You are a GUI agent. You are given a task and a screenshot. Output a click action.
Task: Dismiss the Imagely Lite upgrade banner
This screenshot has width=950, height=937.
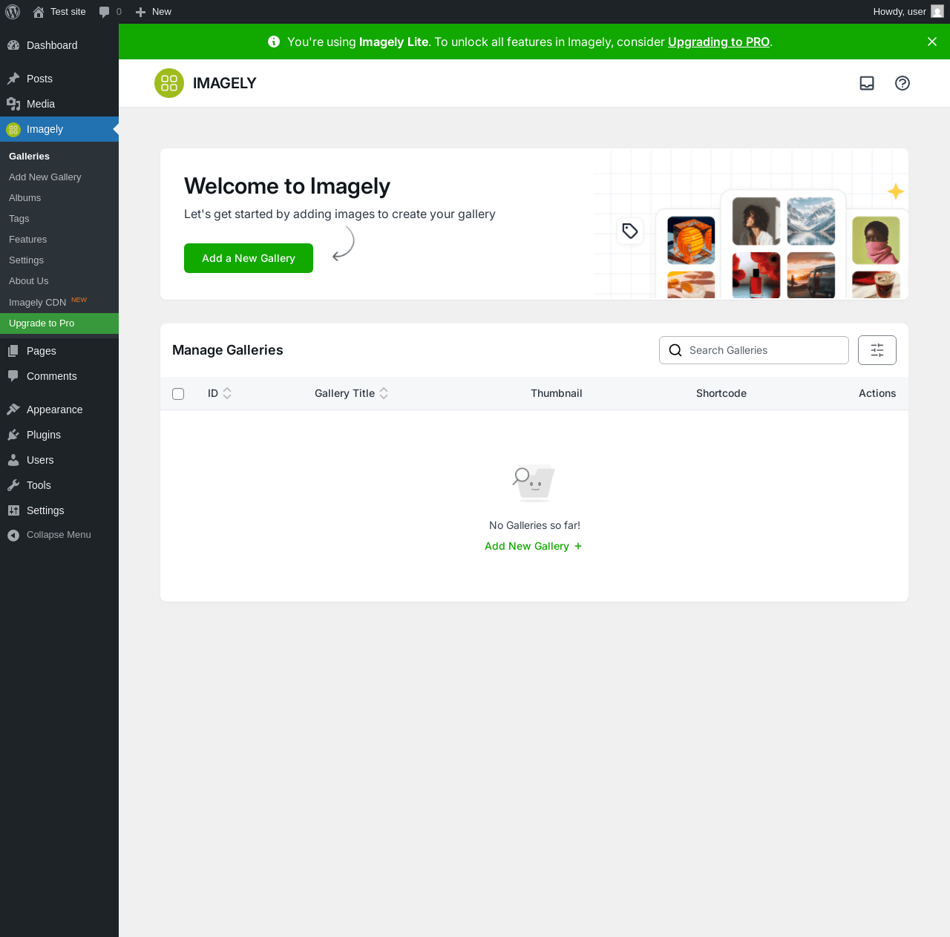tap(932, 42)
